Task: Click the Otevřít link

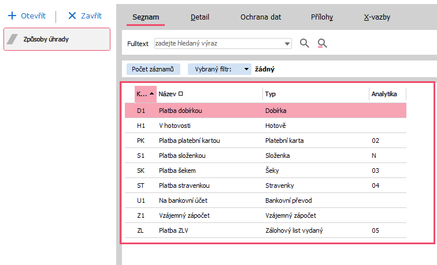Action: pos(33,16)
